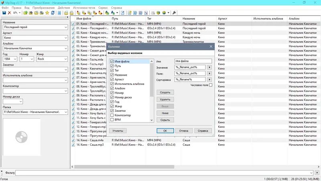Viewport: 321px width, 181px height.
Task: Open the Жанр dropdown showing Rock
Action: coord(66,59)
